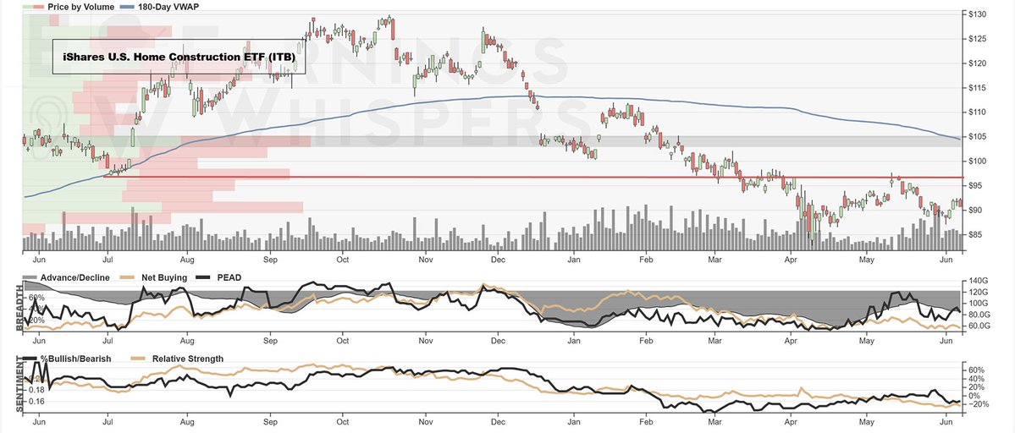This screenshot has width=1015, height=433.
Task: Click the $110 price axis label
Action: (x=977, y=112)
